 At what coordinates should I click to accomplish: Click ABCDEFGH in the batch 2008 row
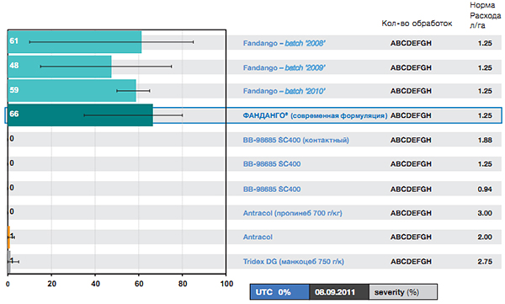[x=411, y=43]
